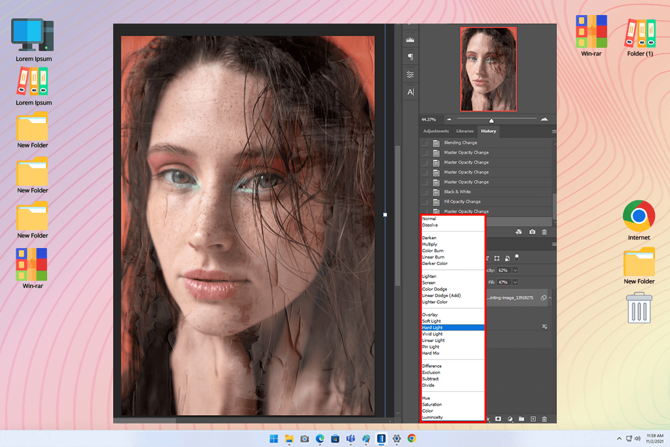The height and width of the screenshot is (447, 670).
Task: Create a new group folder icon
Action: (521, 419)
